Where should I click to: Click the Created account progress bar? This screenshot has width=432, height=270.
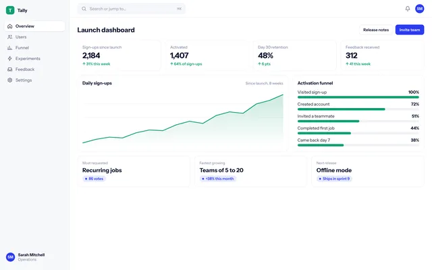(x=358, y=109)
